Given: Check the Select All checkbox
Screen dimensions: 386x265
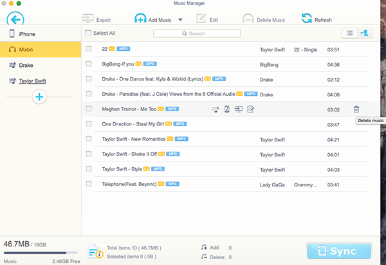Looking at the screenshot, I should [88, 33].
